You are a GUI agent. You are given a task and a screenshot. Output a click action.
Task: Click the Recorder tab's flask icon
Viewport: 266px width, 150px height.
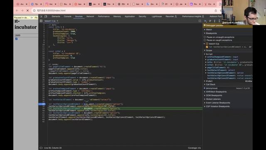(x=176, y=17)
